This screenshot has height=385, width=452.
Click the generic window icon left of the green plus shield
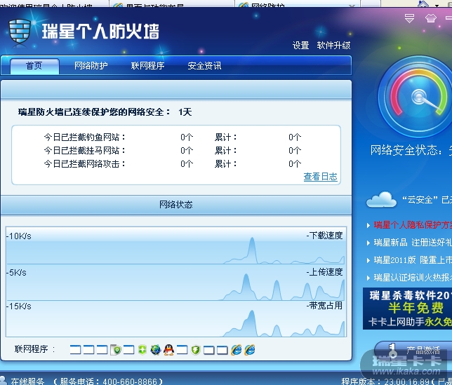click(128, 350)
